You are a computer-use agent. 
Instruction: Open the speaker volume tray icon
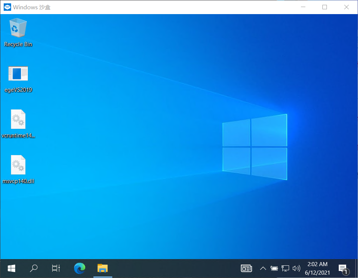coord(296,268)
